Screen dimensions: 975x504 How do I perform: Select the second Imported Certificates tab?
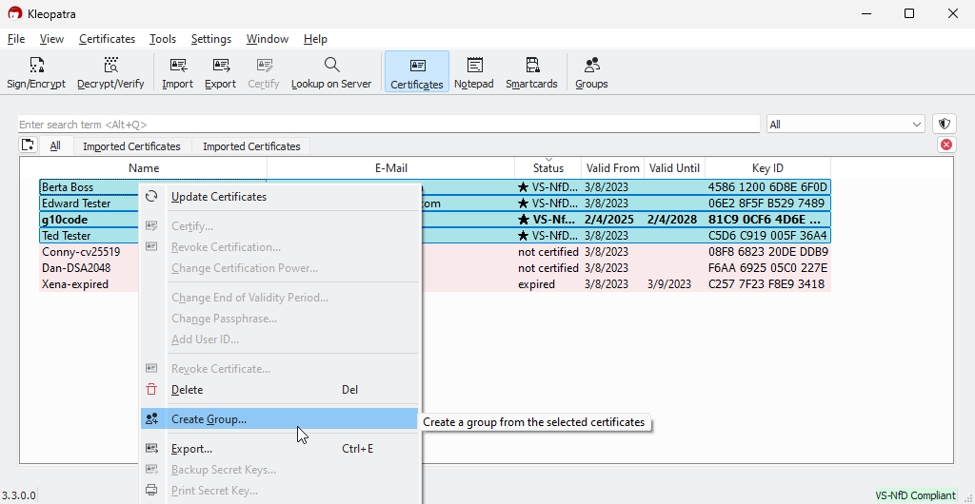[x=251, y=146]
